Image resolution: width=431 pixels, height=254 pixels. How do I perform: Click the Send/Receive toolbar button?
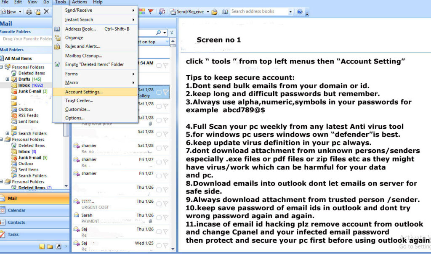tap(188, 11)
